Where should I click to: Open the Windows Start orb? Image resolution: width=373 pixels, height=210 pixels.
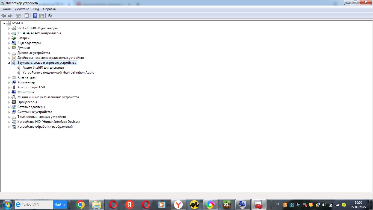coord(7,204)
